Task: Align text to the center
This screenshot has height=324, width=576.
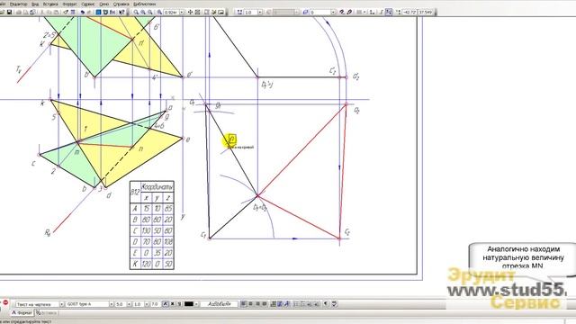Action: tap(250, 304)
